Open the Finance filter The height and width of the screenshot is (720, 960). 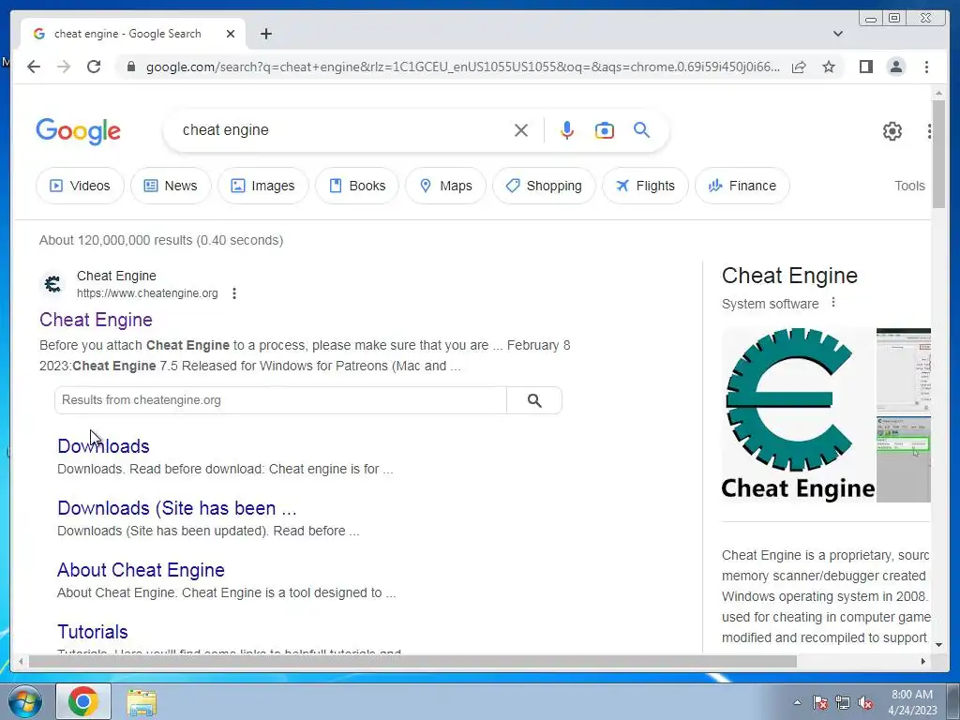[x=742, y=186]
